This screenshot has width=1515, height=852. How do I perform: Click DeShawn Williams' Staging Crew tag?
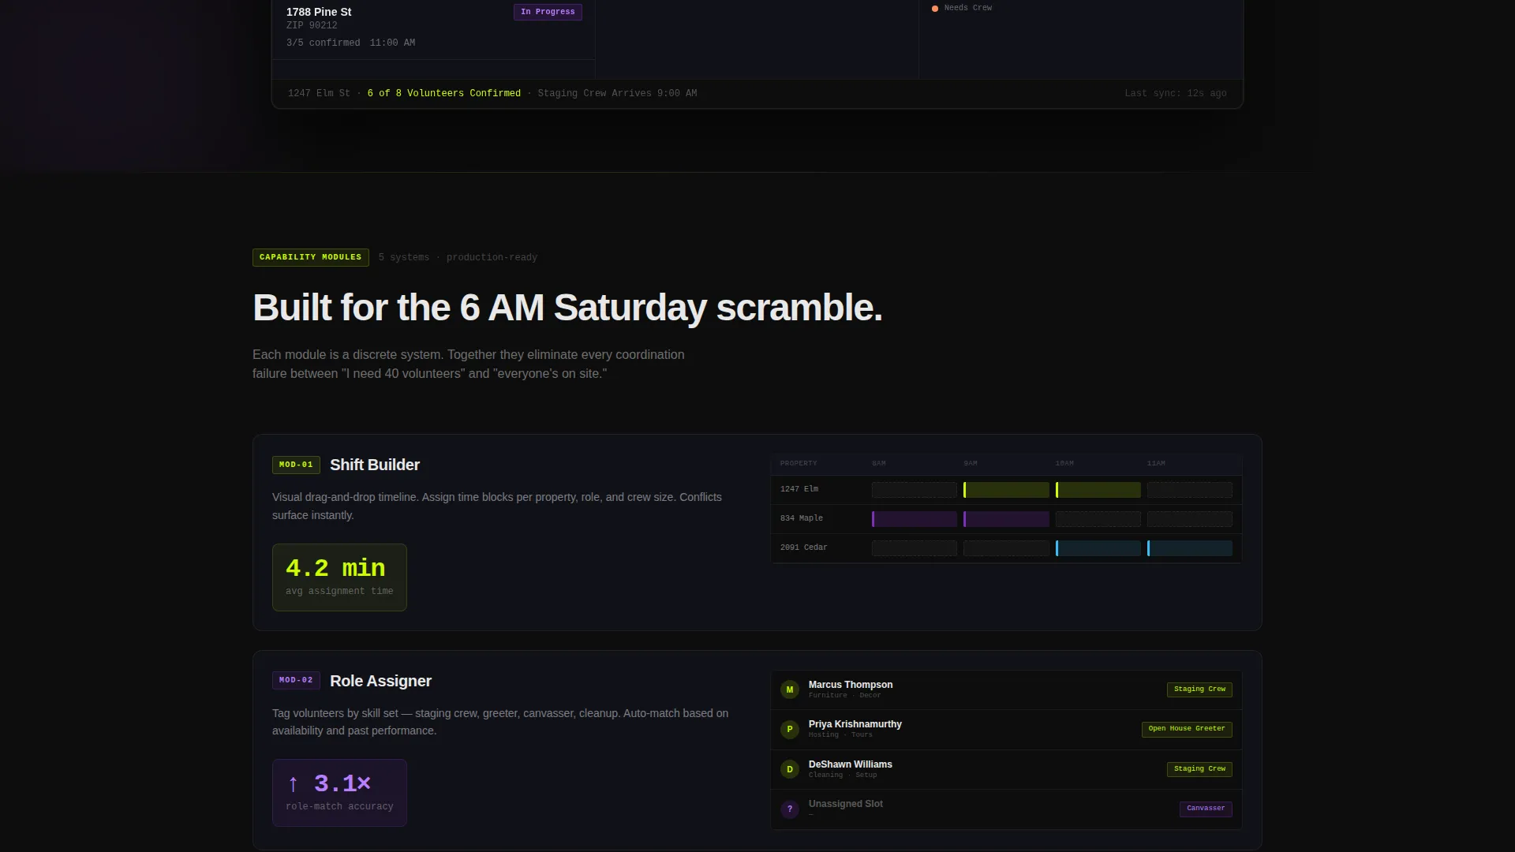pos(1199,769)
